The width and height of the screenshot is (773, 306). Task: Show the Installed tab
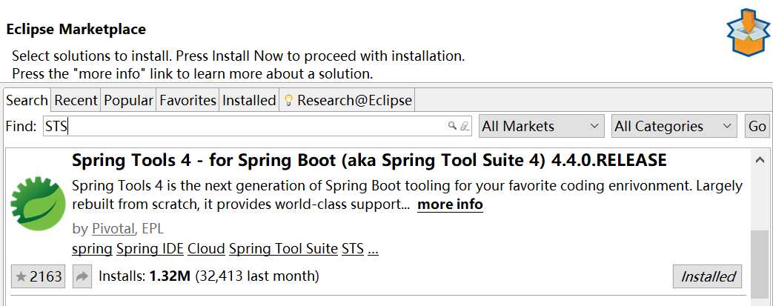pyautogui.click(x=249, y=101)
